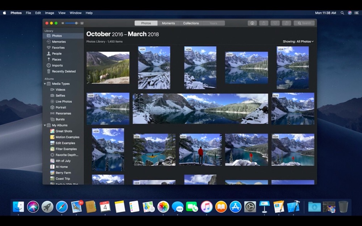362x226 pixels.
Task: Open the Trash in the Dock
Action: tap(343, 206)
